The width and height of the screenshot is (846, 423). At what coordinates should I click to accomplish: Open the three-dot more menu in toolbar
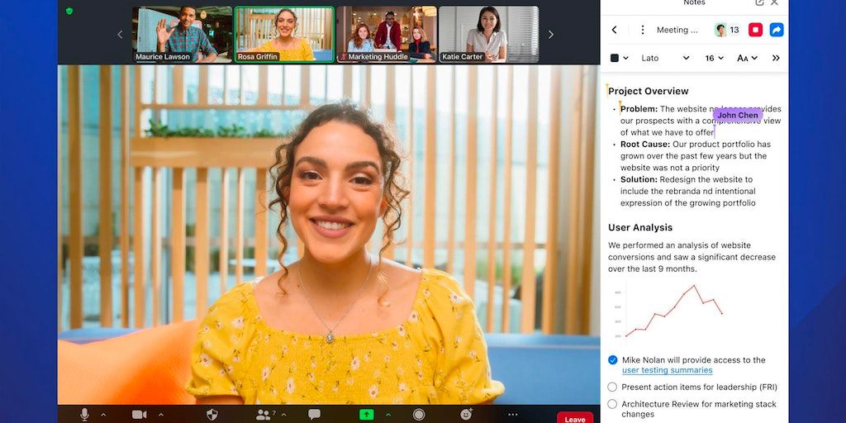click(x=512, y=414)
